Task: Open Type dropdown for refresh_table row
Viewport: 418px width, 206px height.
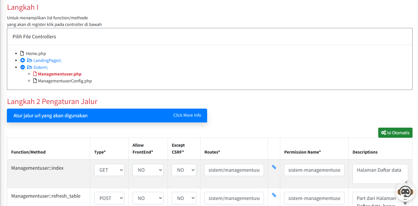Action: click(109, 198)
